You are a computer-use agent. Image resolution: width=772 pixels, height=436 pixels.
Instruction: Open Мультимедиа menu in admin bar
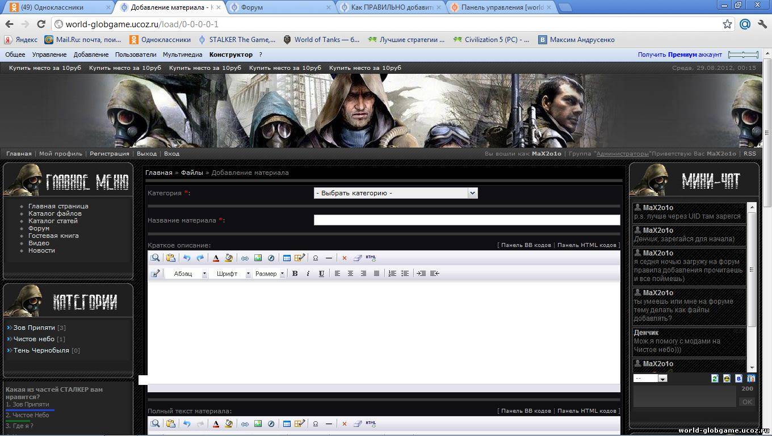(182, 54)
